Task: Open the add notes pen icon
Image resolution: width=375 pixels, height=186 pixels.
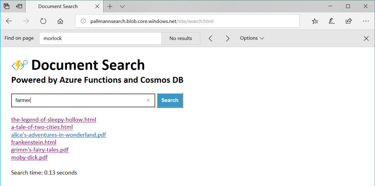Action: (x=331, y=21)
